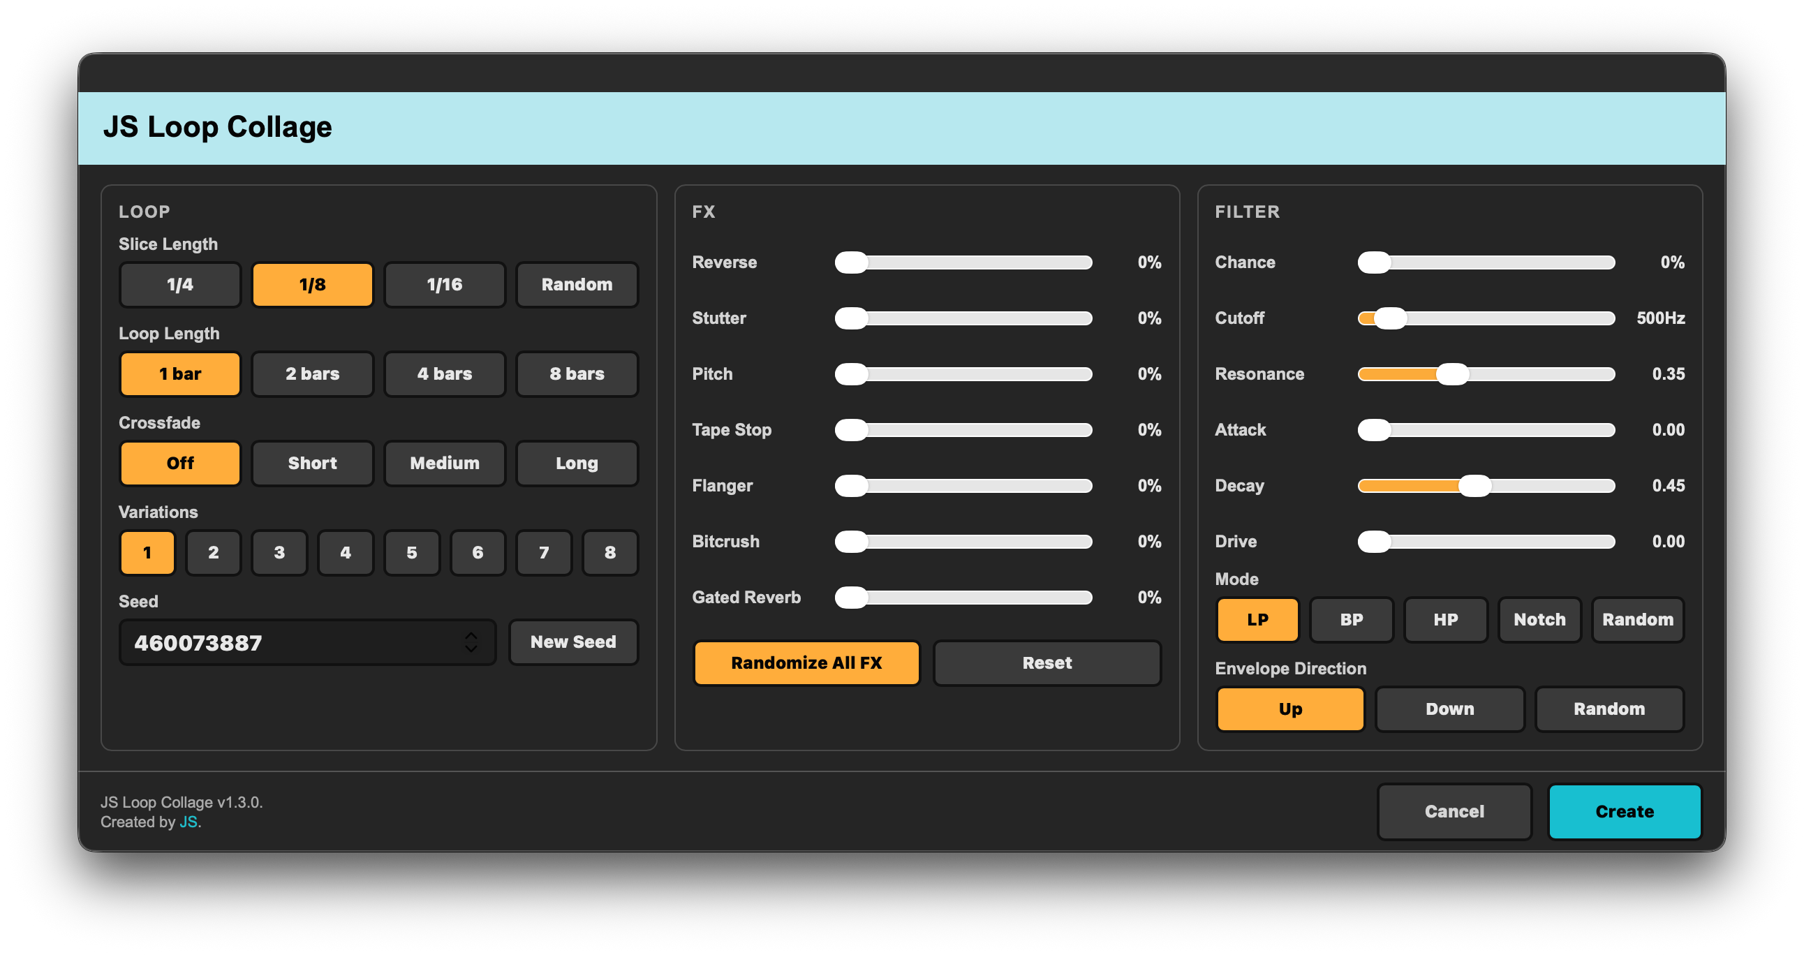
Task: Select Long crossfade
Action: [x=577, y=463]
